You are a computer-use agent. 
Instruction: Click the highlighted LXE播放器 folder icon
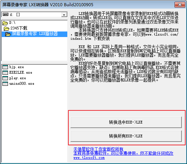click(8, 34)
